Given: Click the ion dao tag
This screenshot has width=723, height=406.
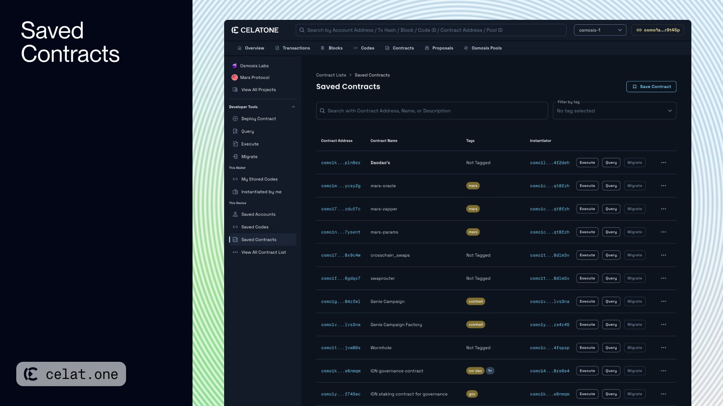Looking at the screenshot, I should click(x=475, y=371).
